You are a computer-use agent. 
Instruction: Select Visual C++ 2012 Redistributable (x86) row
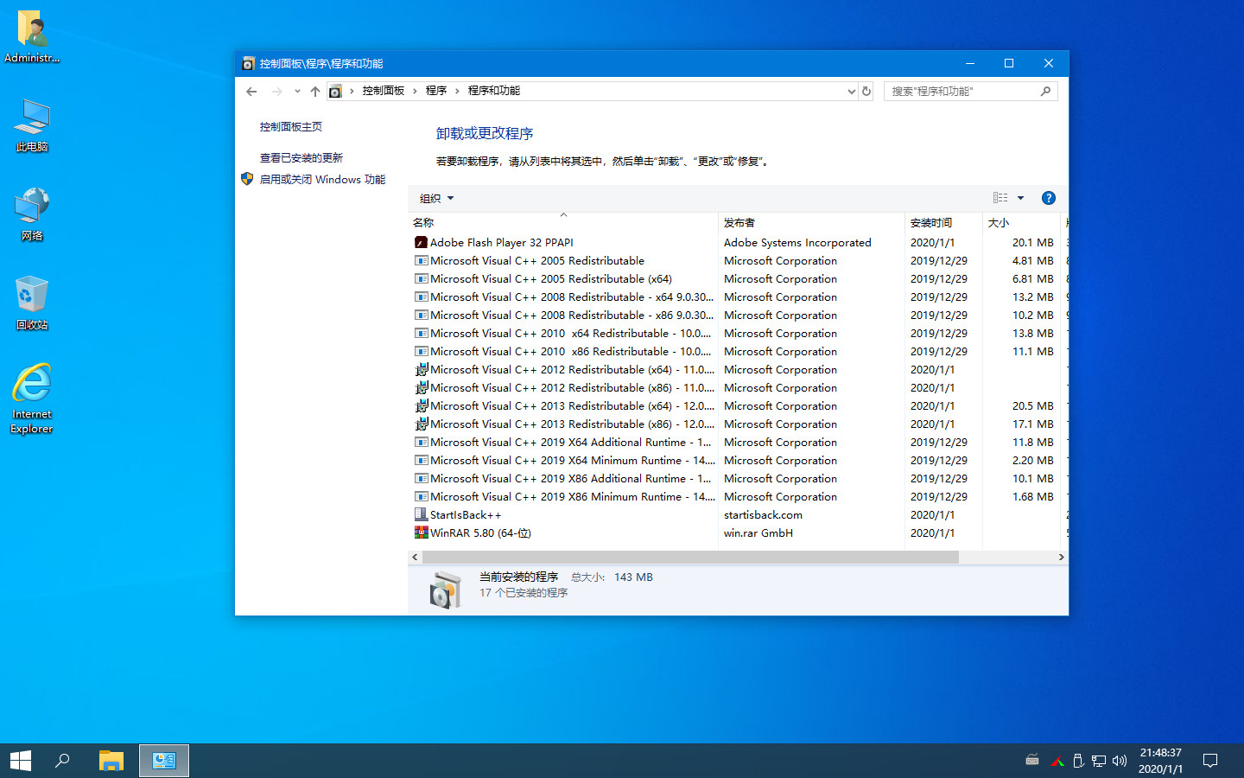coord(738,388)
